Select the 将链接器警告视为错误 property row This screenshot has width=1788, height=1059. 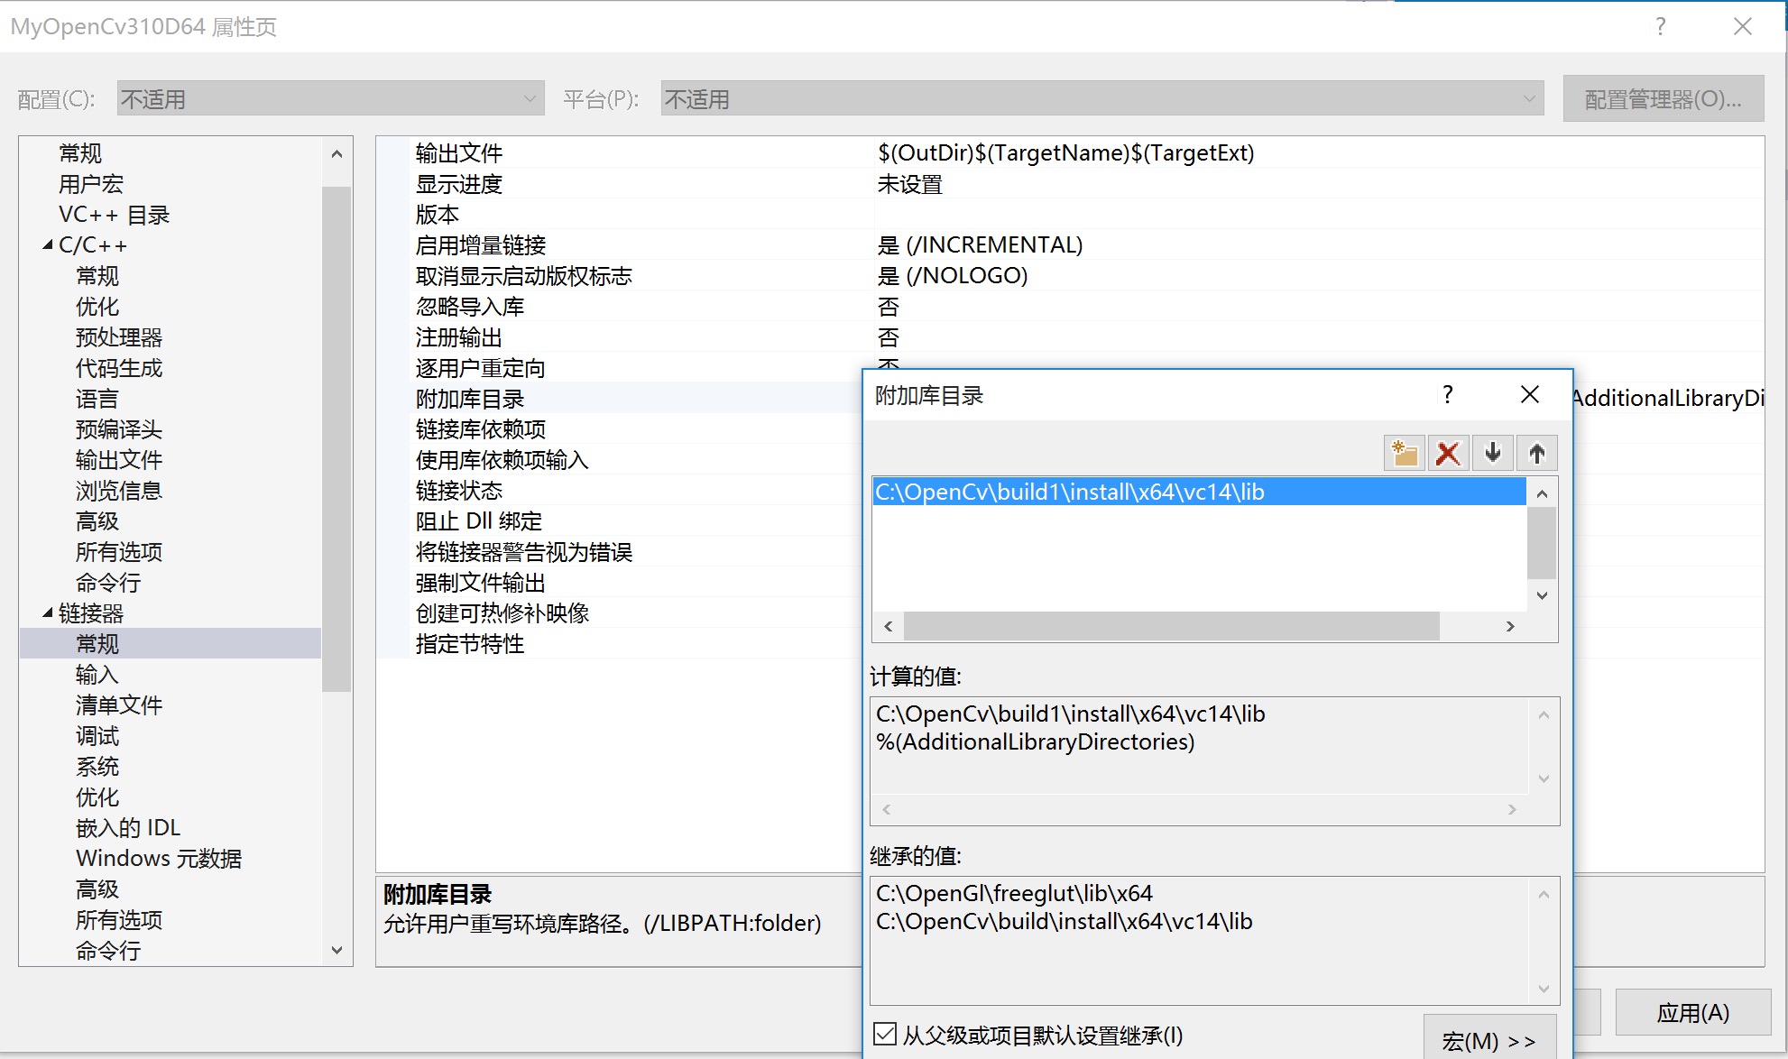tap(620, 552)
